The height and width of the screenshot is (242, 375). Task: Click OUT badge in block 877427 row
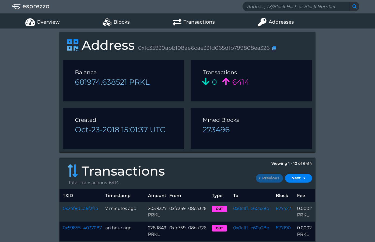(x=219, y=209)
